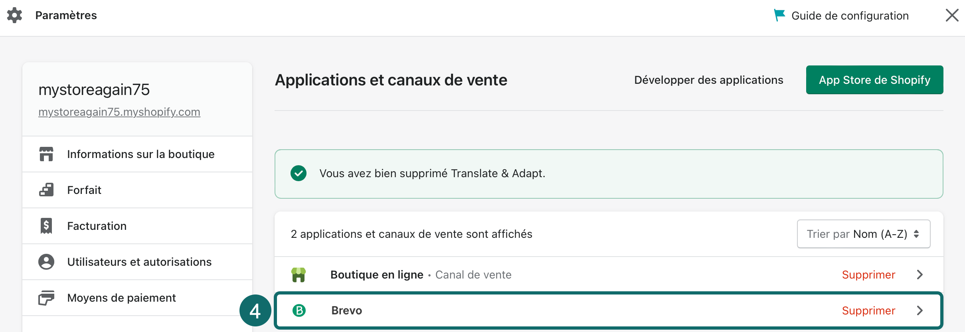The width and height of the screenshot is (965, 332).
Task: Click the store icon beside Informations sur la boutique
Action: click(x=46, y=154)
